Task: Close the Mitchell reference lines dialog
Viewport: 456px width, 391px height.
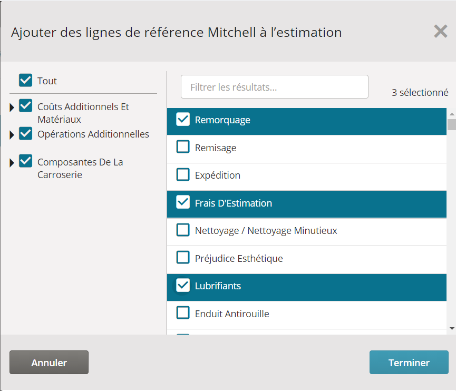Action: click(x=441, y=32)
